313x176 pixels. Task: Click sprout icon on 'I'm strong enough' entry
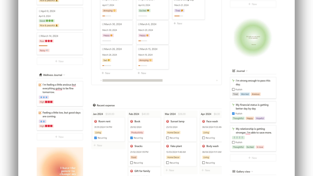coord(233,81)
